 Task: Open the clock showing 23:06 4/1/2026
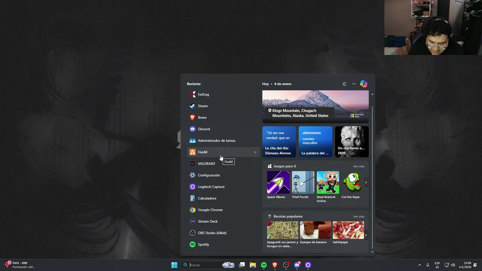(465, 265)
